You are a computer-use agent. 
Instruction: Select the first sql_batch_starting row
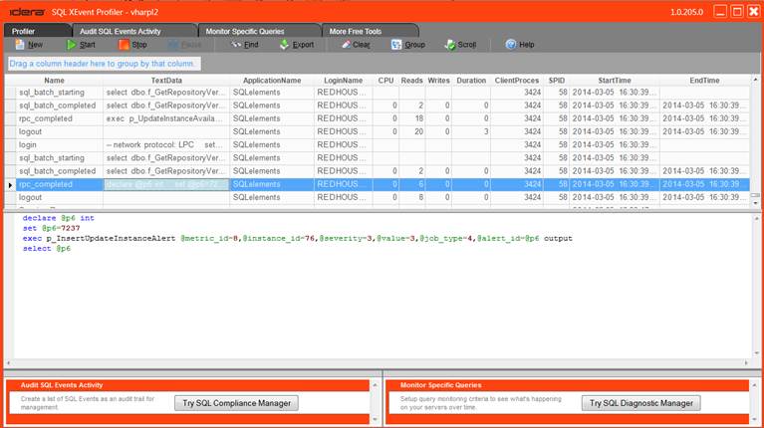(x=378, y=93)
